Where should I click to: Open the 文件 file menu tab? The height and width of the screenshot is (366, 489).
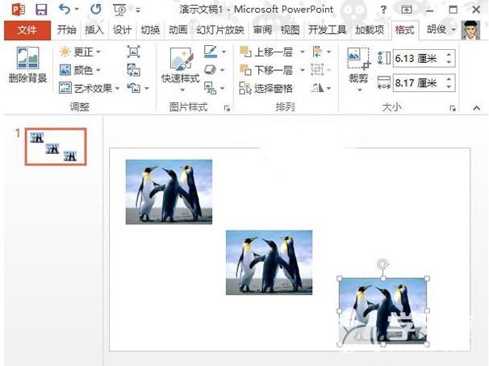27,30
